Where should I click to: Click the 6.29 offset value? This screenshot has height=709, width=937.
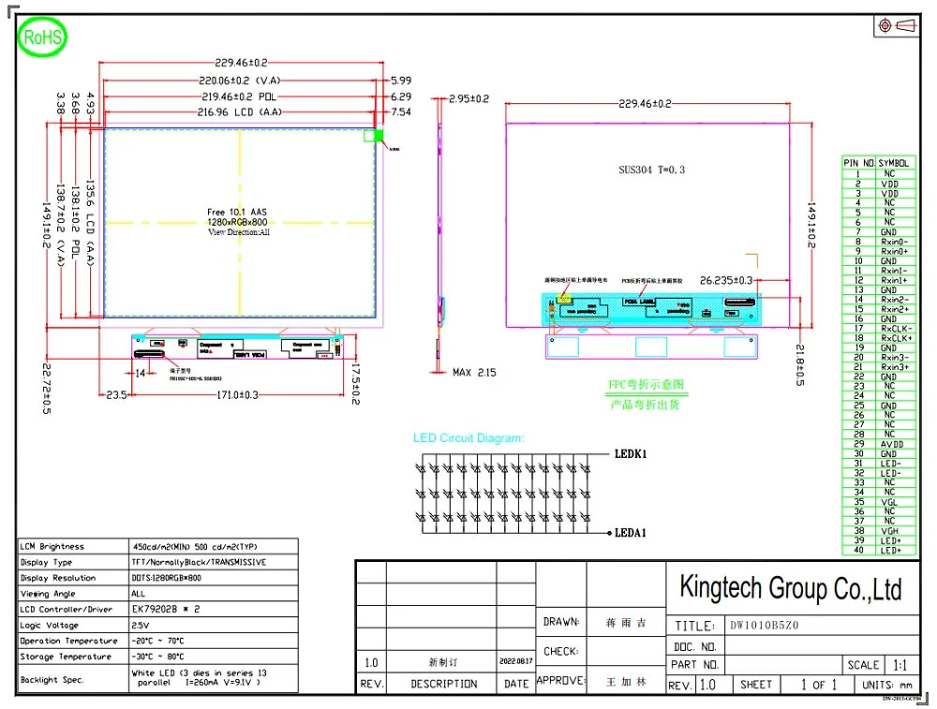click(401, 96)
